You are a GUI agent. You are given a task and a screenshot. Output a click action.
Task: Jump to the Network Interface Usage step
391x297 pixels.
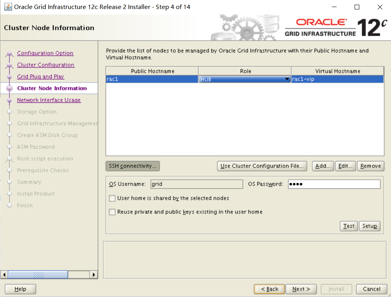click(49, 100)
